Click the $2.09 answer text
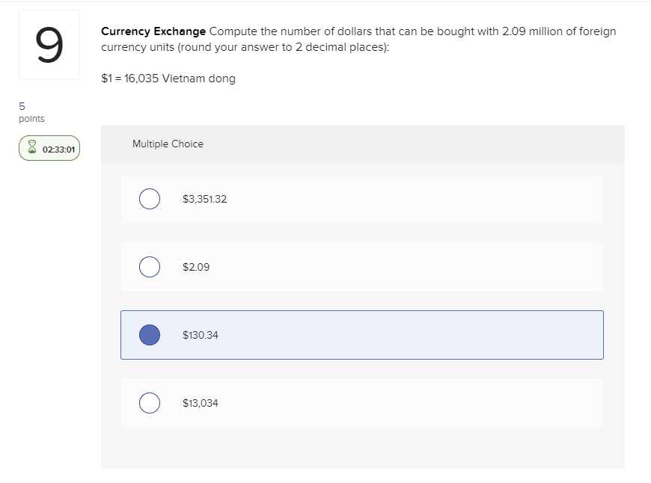This screenshot has width=651, height=483. coord(196,267)
